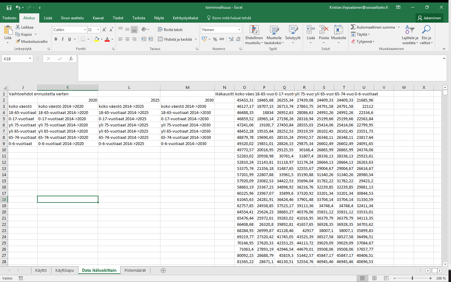Open the font size dropdown
Screen dimensions: 451x282
click(98, 30)
